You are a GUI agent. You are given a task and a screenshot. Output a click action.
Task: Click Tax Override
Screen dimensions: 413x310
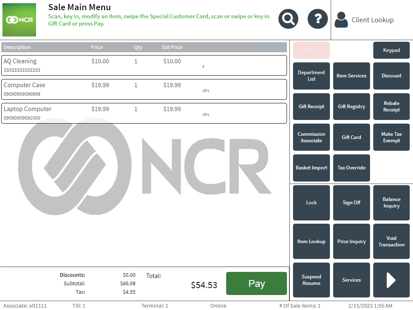351,168
